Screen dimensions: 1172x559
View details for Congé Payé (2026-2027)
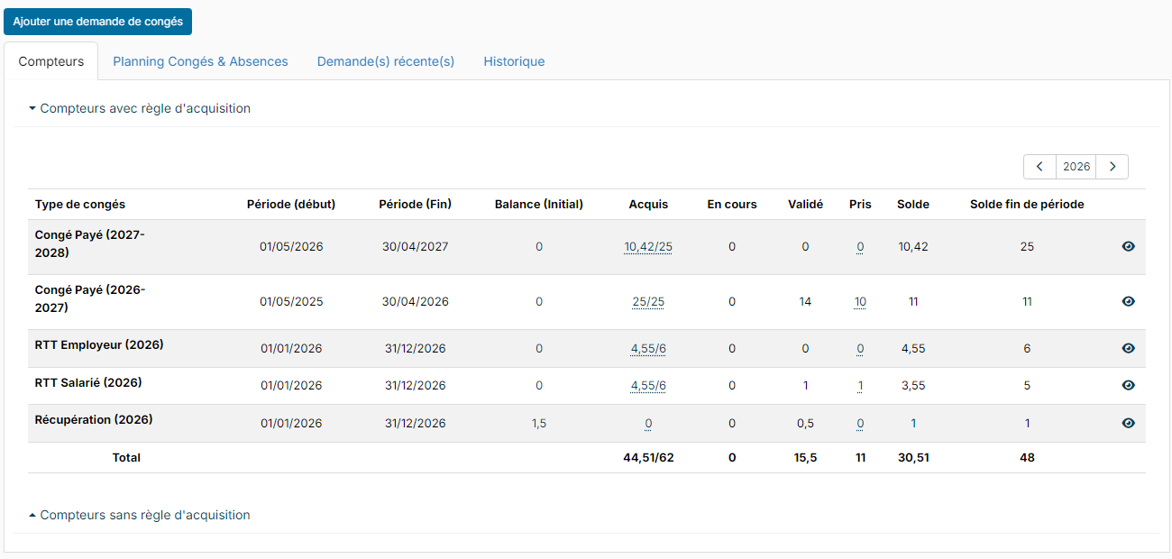1128,302
